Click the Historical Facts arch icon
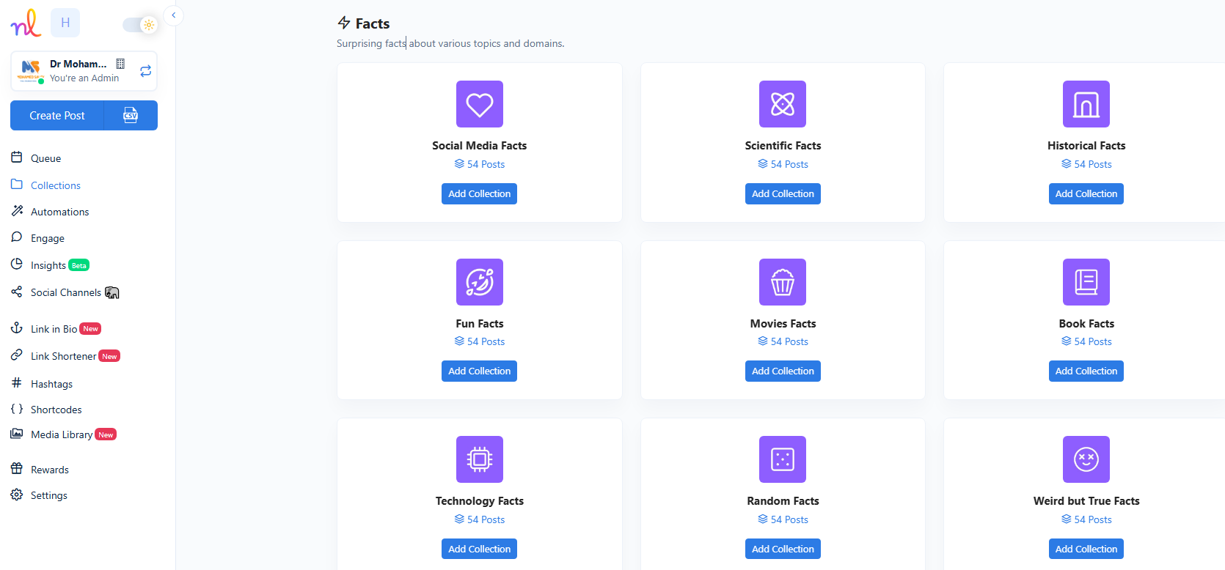Viewport: 1225px width, 570px height. coord(1086,104)
